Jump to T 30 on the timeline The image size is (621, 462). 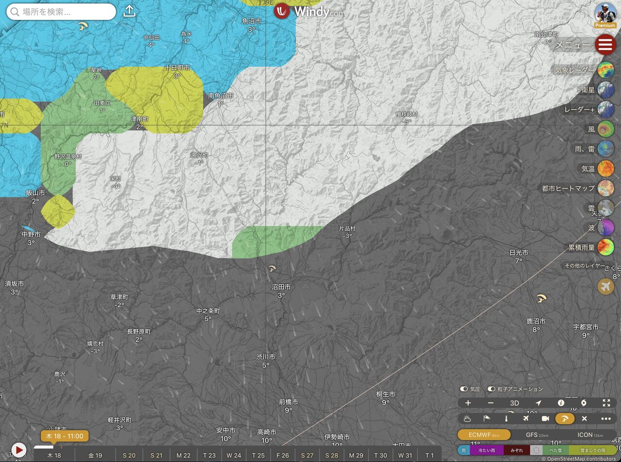coord(380,455)
